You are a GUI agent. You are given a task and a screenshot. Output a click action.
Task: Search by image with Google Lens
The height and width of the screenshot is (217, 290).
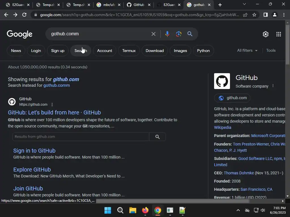click(x=178, y=34)
